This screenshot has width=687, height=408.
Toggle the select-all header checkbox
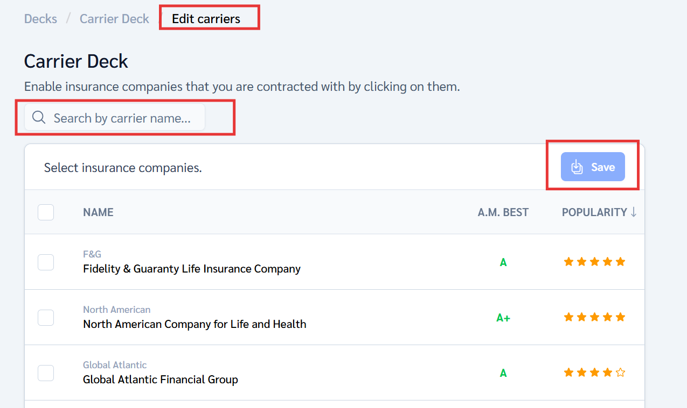click(46, 212)
